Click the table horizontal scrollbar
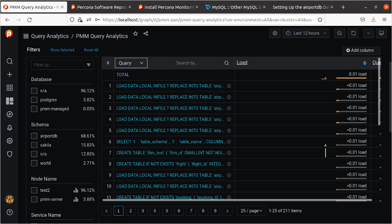Viewport: 392px width, 224px height. coord(237,200)
